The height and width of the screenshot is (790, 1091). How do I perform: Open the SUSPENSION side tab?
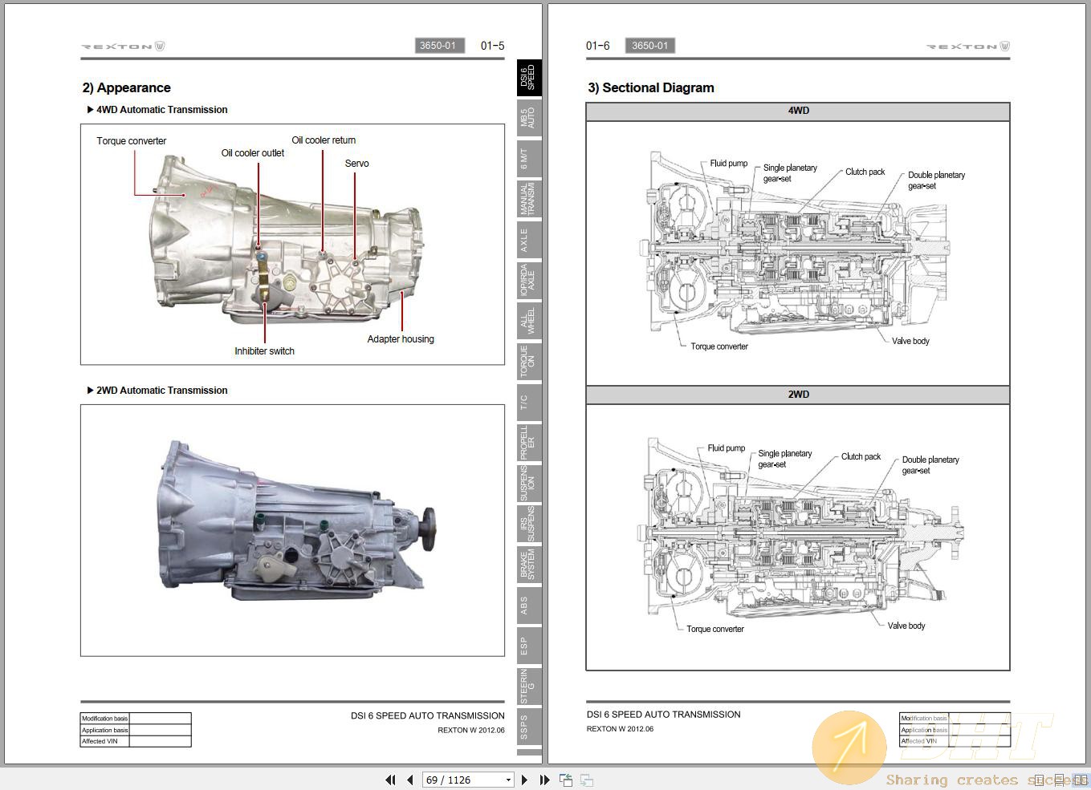coord(529,484)
